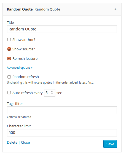Collapse the Random Quote widget arrow
Image resolution: width=124 pixels, height=155 pixels.
click(x=115, y=9)
